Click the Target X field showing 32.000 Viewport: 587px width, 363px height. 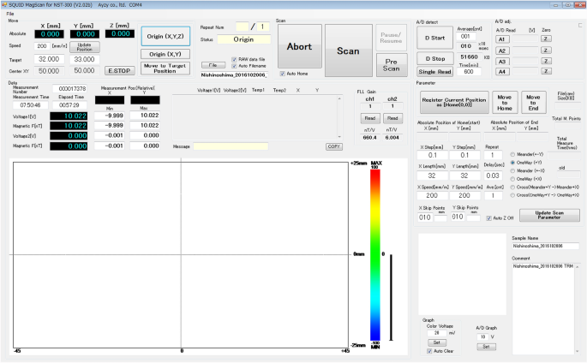coord(49,59)
